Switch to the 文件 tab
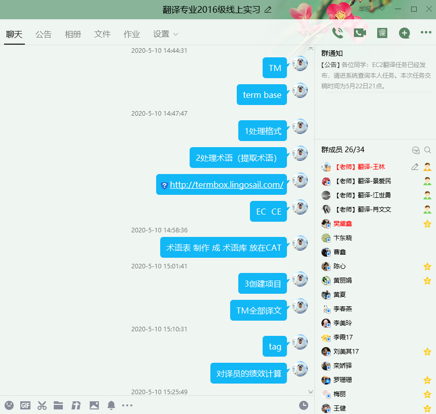This screenshot has height=414, width=436. pos(102,34)
